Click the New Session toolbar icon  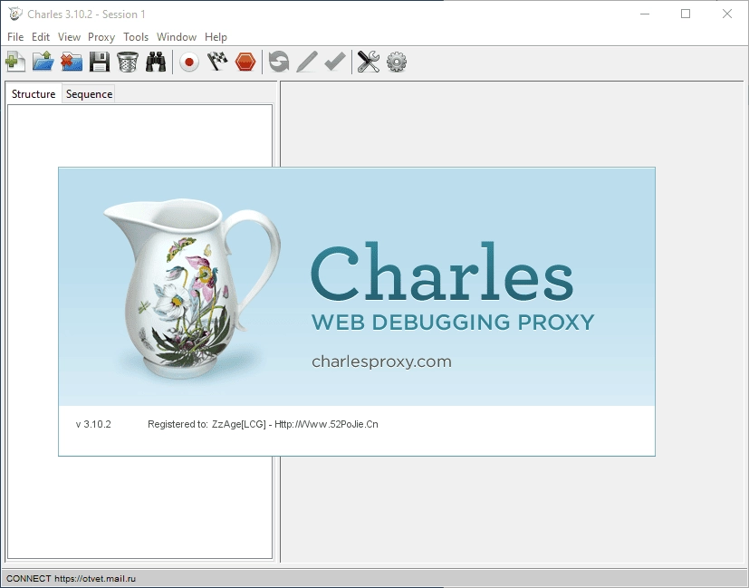15,62
